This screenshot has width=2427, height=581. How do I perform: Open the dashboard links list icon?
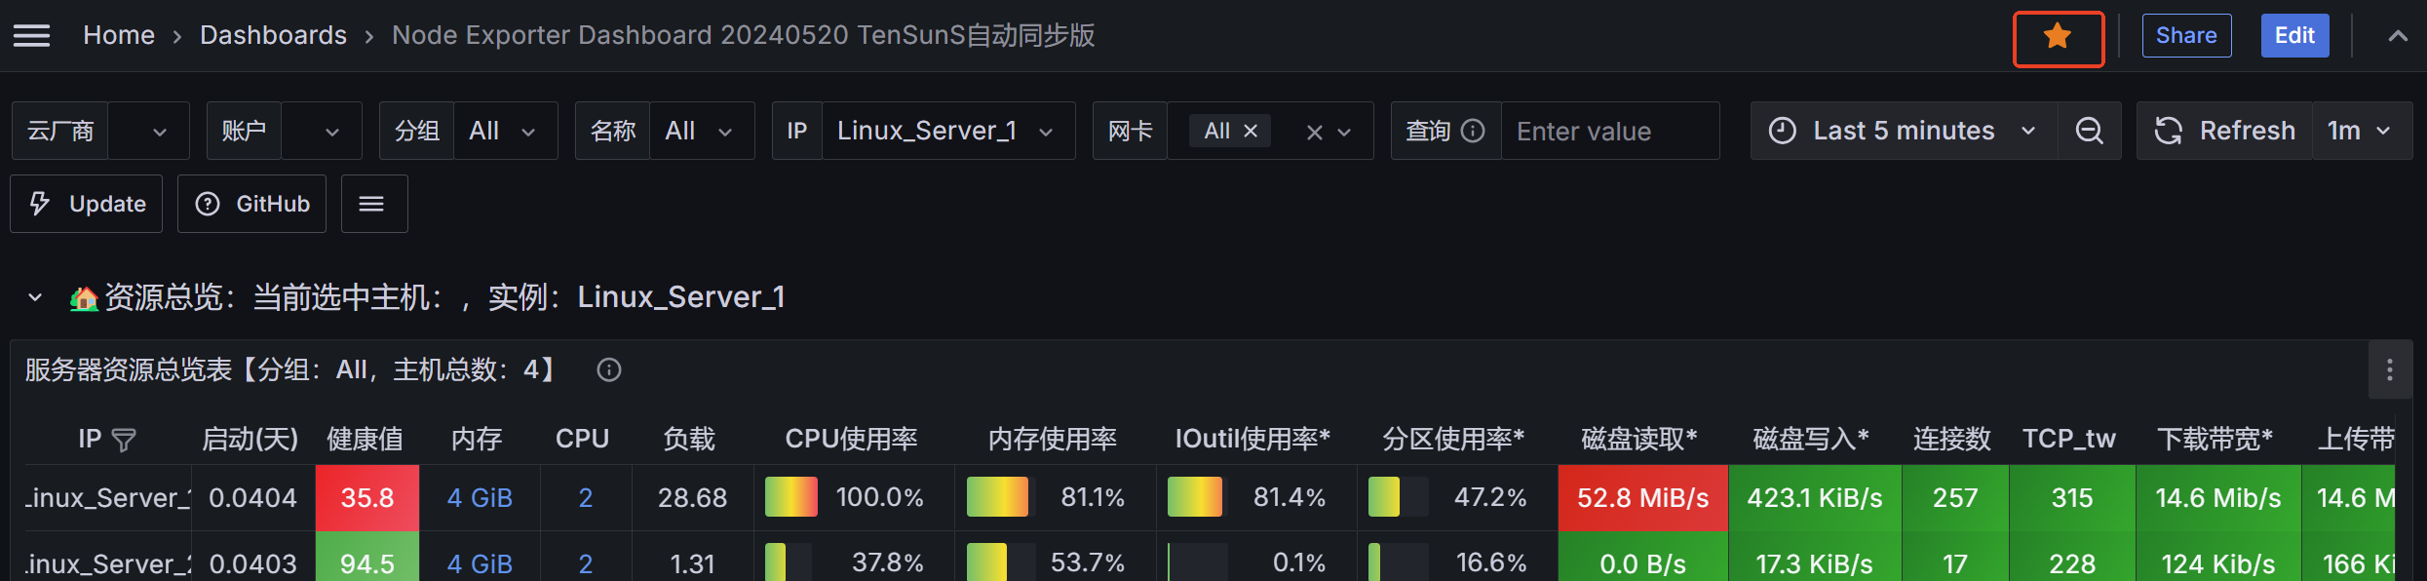coord(371,204)
